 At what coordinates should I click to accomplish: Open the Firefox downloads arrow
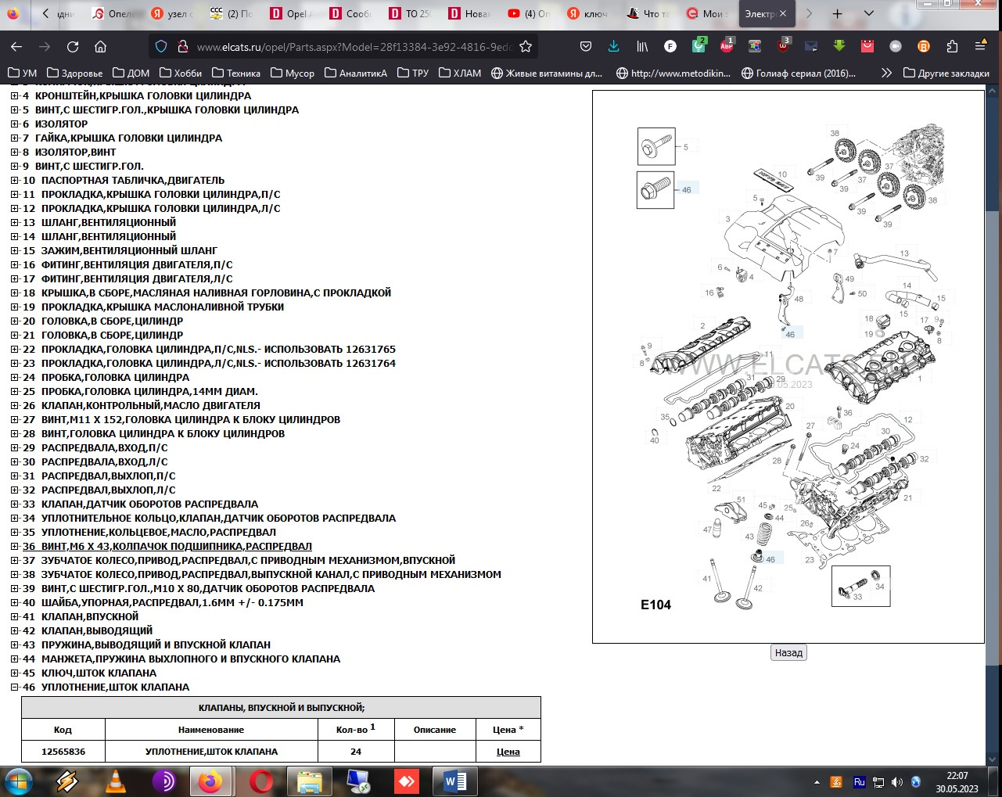[x=614, y=47]
